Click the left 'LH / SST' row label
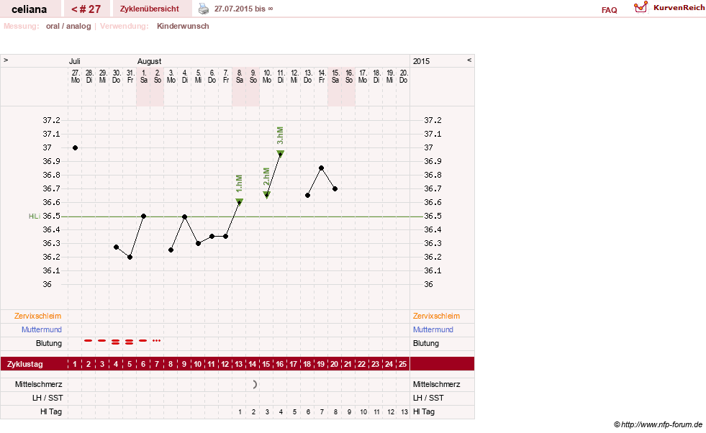The height and width of the screenshot is (433, 706). [x=47, y=398]
